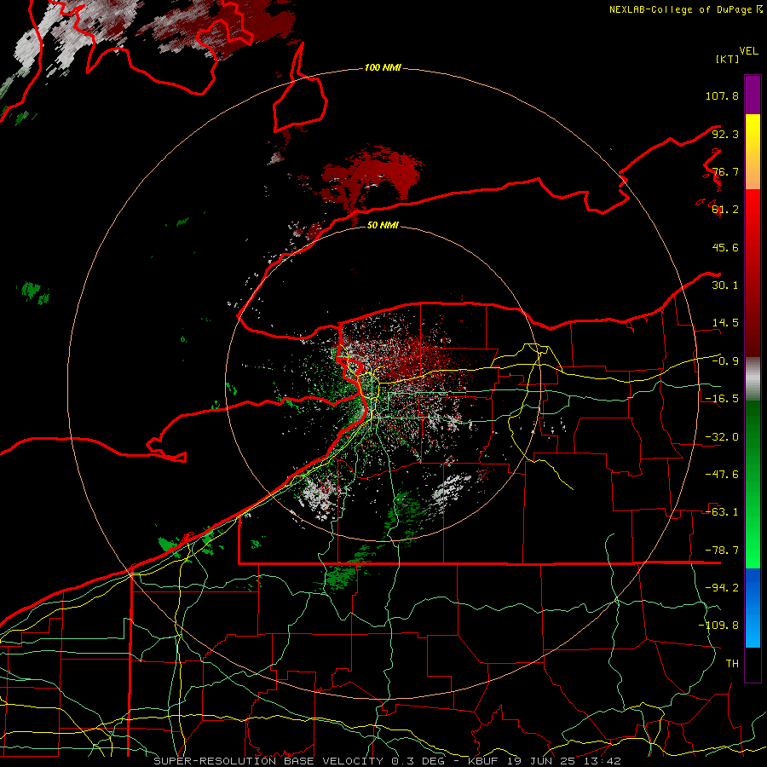
Task: Select the 107.8 legend value
Action: pyautogui.click(x=722, y=95)
